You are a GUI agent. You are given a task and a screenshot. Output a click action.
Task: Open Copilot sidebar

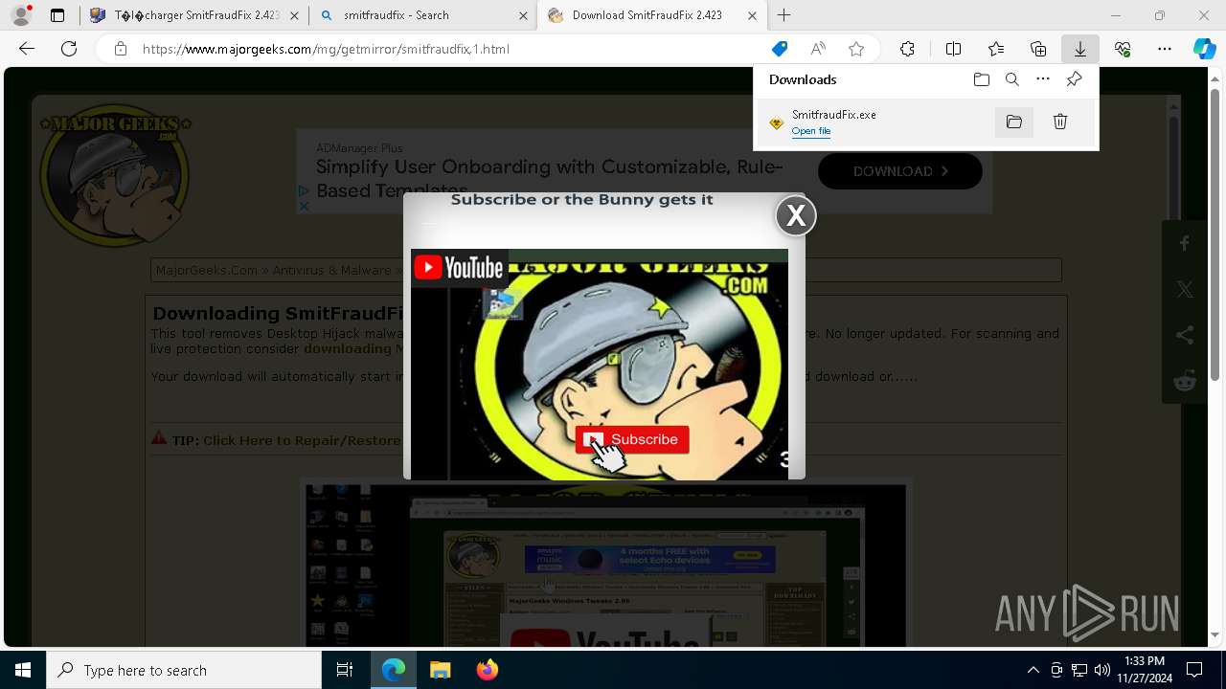coord(1204,49)
